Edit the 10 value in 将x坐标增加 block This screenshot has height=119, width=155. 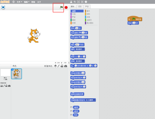pyautogui.click(x=83, y=73)
